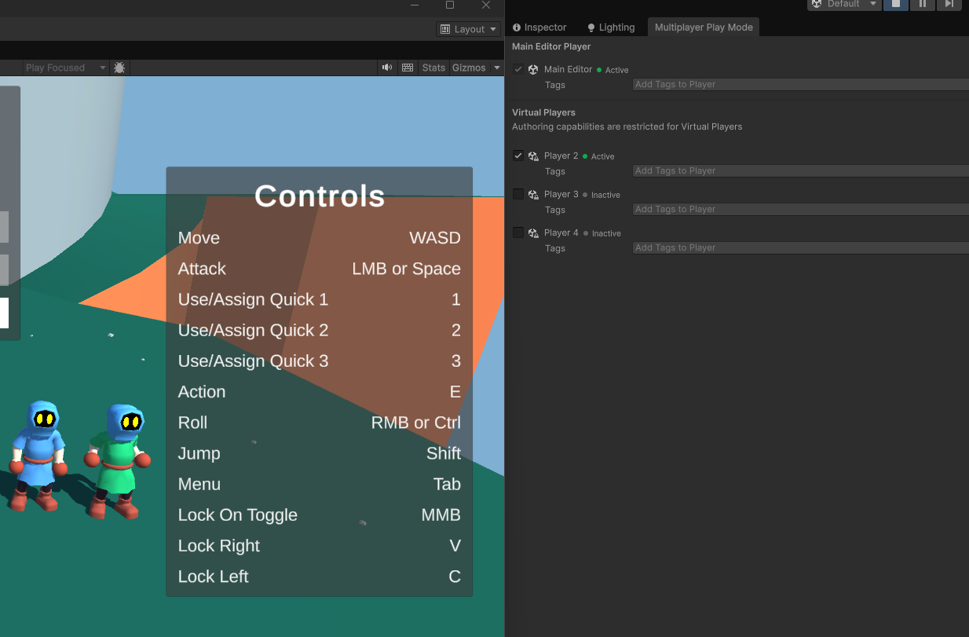
Task: Switch to the Lighting tab
Action: point(611,27)
